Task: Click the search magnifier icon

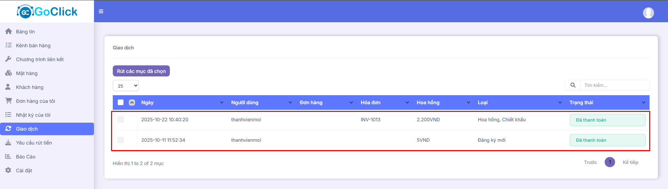Action: pyautogui.click(x=573, y=85)
